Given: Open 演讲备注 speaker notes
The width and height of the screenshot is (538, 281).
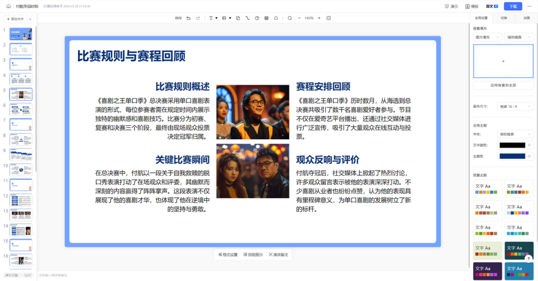Looking at the screenshot, I should coord(278,255).
